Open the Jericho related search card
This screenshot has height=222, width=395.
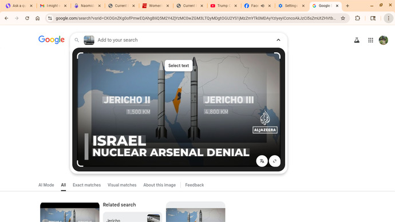point(132,217)
